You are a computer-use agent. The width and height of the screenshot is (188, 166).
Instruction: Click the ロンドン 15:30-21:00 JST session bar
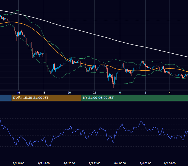tap(46, 98)
